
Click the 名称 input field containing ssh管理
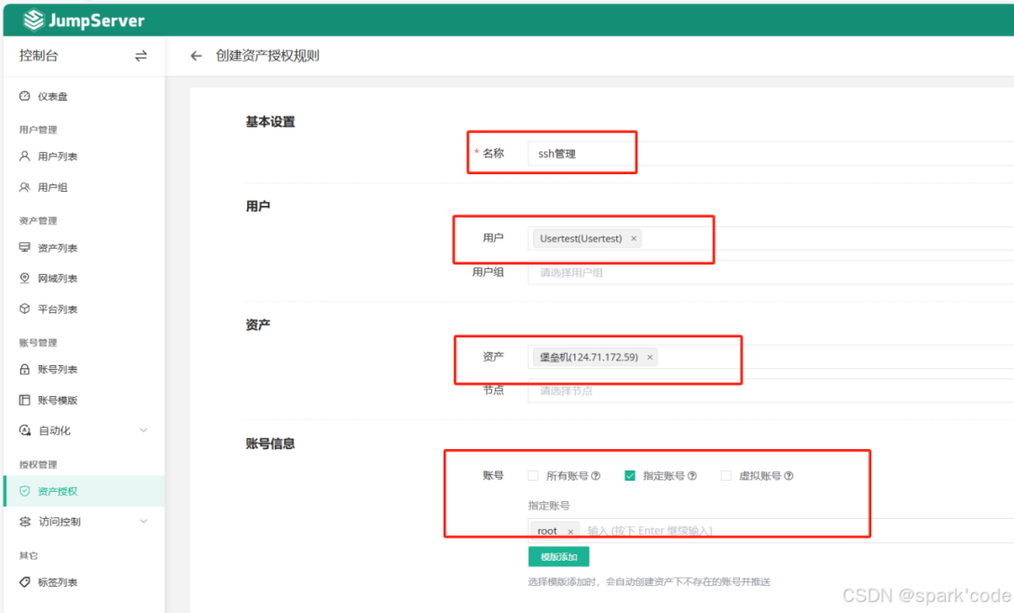[771, 153]
